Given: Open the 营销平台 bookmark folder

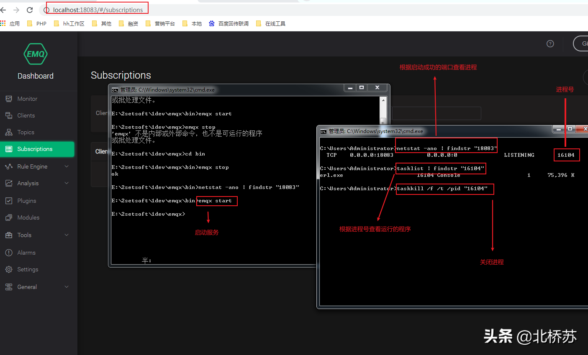Looking at the screenshot, I should pyautogui.click(x=160, y=23).
